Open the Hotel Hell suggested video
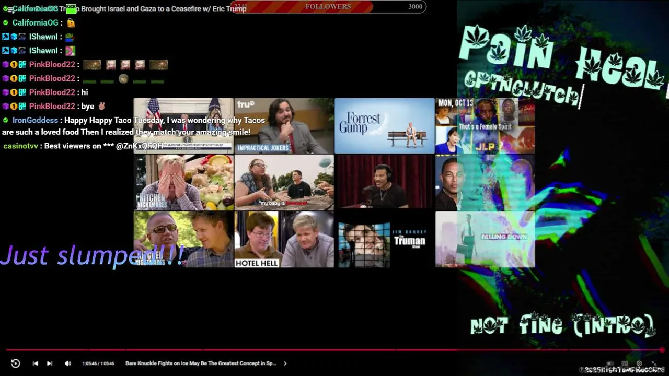 [x=284, y=239]
